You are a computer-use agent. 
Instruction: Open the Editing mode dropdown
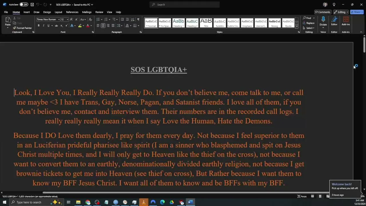point(341,12)
